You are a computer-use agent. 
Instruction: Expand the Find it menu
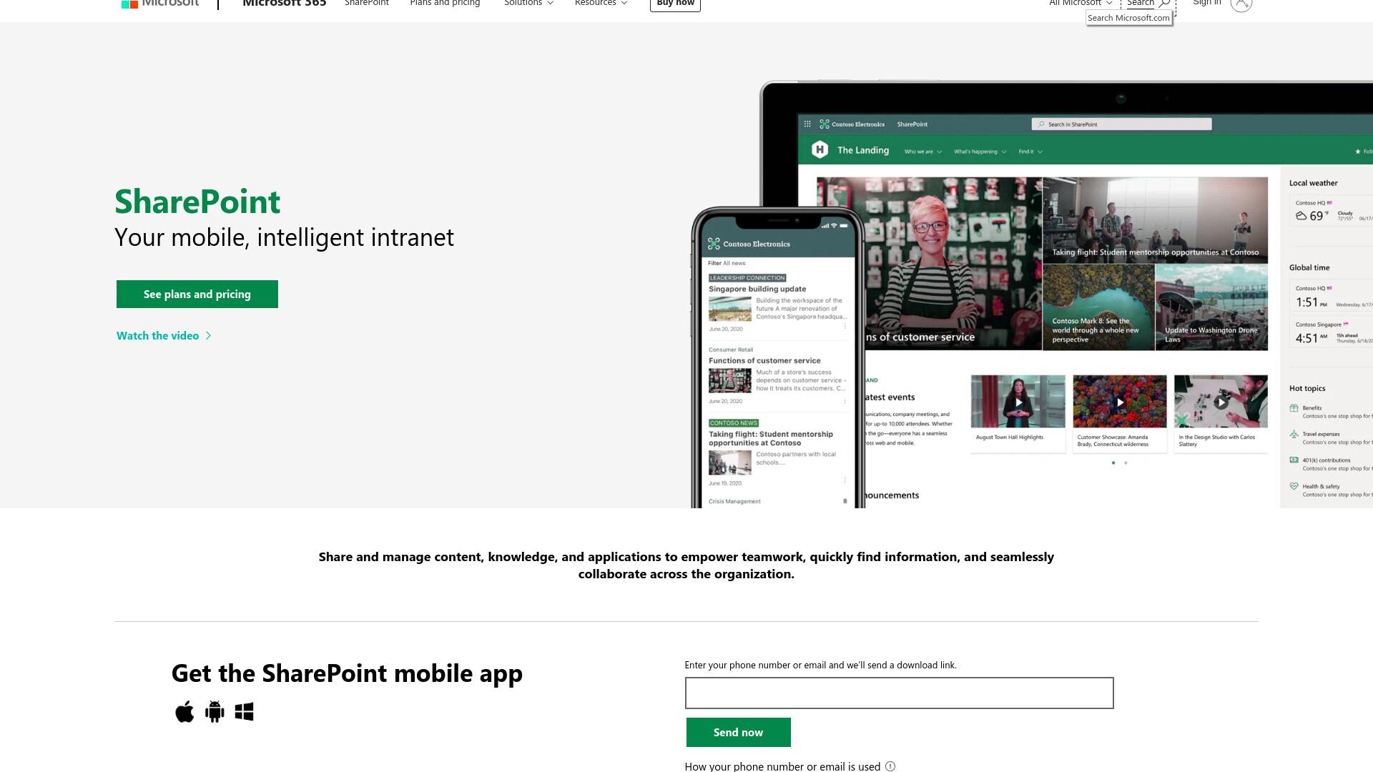[1030, 152]
